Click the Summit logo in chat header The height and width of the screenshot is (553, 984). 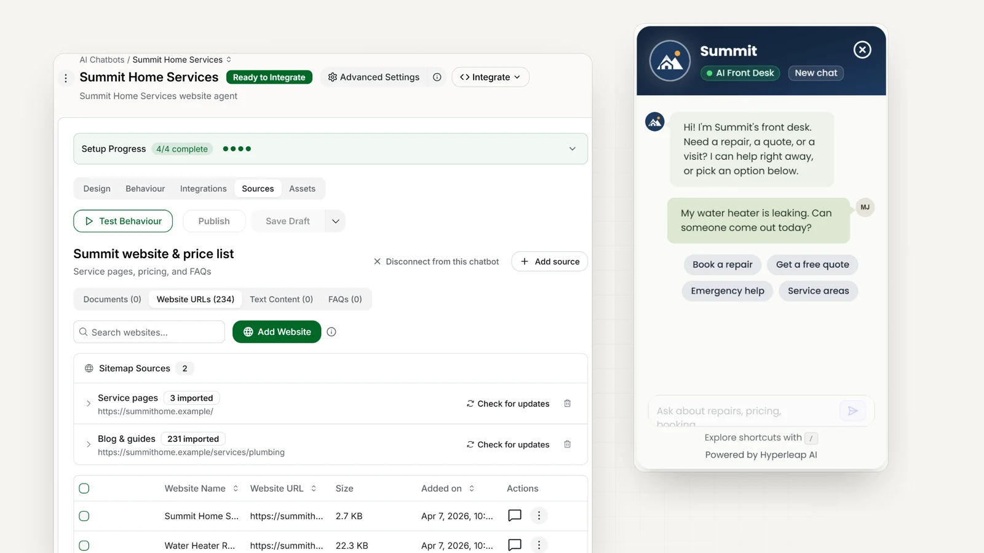tap(670, 61)
